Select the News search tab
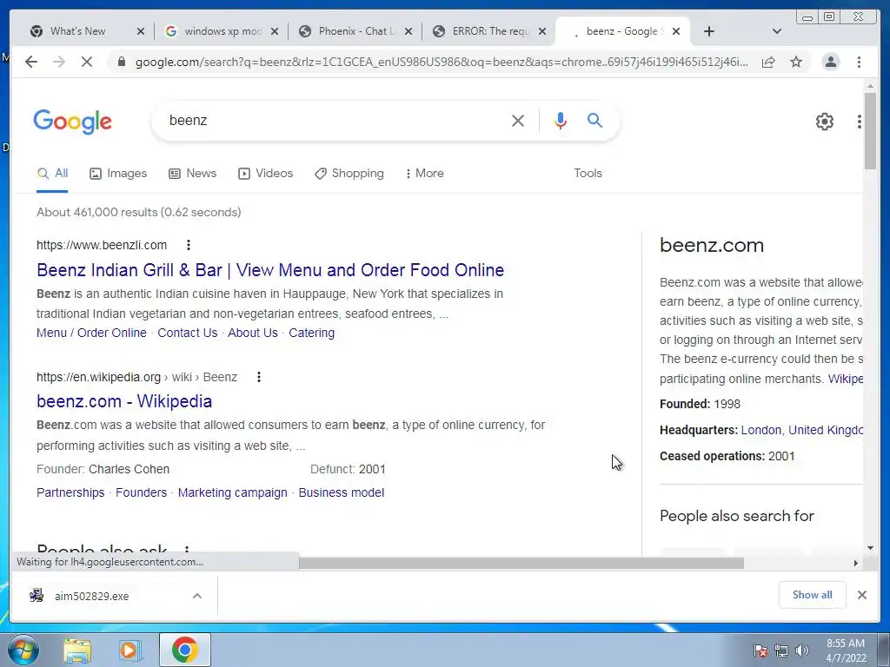This screenshot has width=890, height=667. [192, 174]
